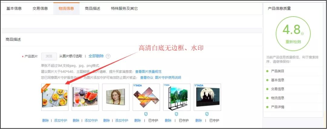Add protection to the fruit tarts image
Viewport: 327px width, 129px height.
point(61,121)
